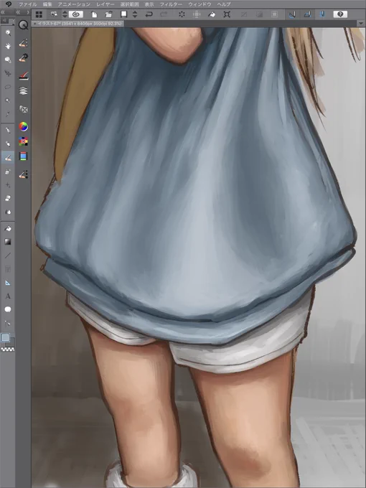Open the レイヤー menu
The width and height of the screenshot is (366, 488).
(105, 4)
